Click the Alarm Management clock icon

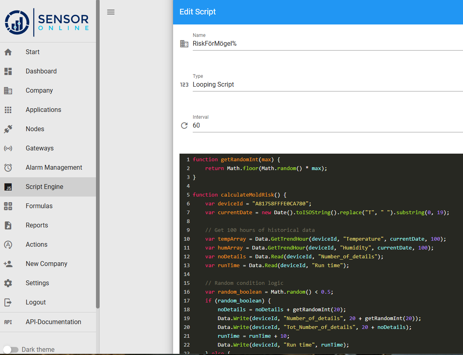pos(8,168)
